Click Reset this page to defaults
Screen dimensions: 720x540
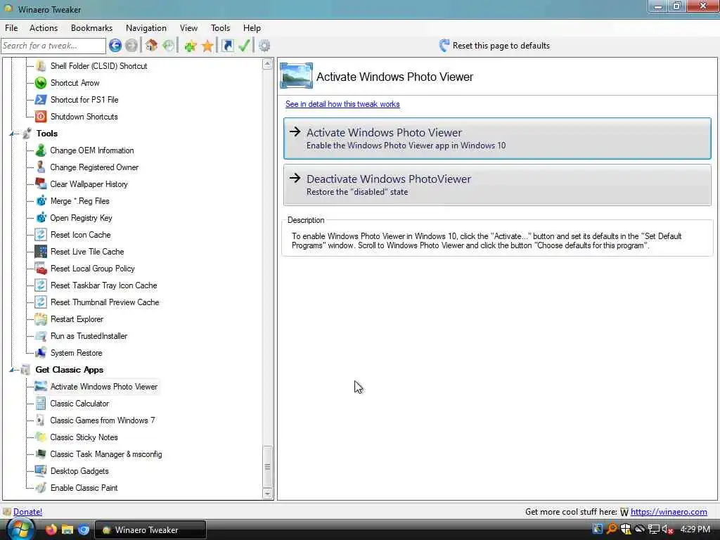point(494,46)
